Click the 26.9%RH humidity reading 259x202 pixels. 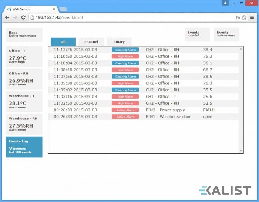coord(21,81)
